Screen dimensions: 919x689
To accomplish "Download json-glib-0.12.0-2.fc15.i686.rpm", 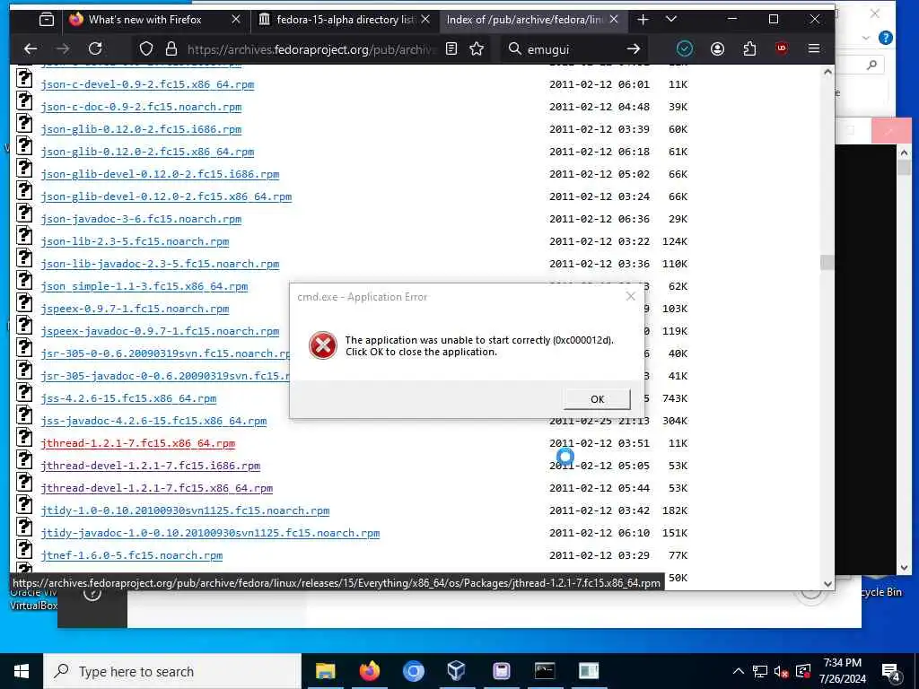I will tap(141, 129).
